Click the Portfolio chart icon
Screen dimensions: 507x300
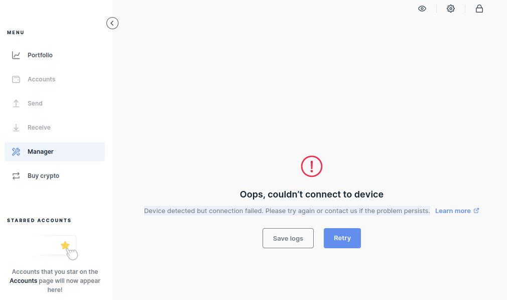[16, 55]
